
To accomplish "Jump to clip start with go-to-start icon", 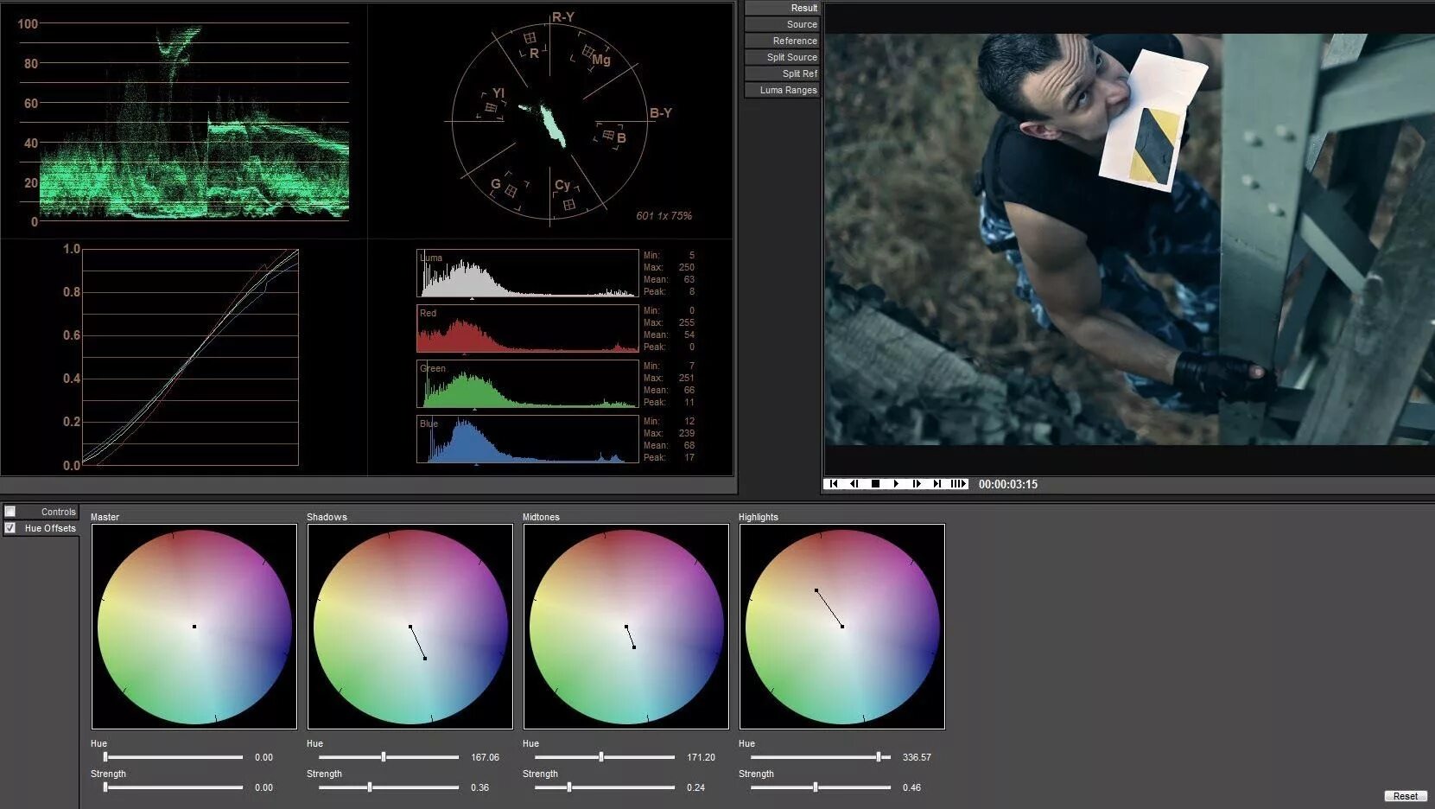I will tap(834, 484).
